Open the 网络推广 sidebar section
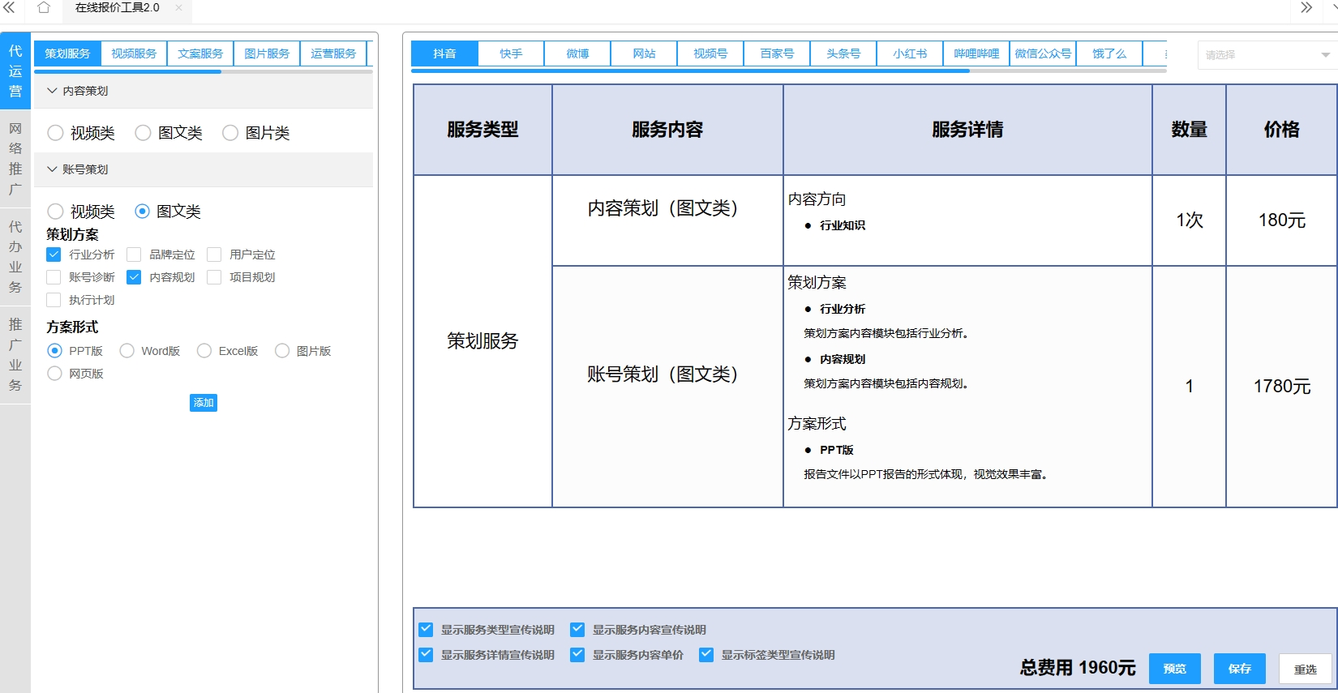 click(x=15, y=159)
